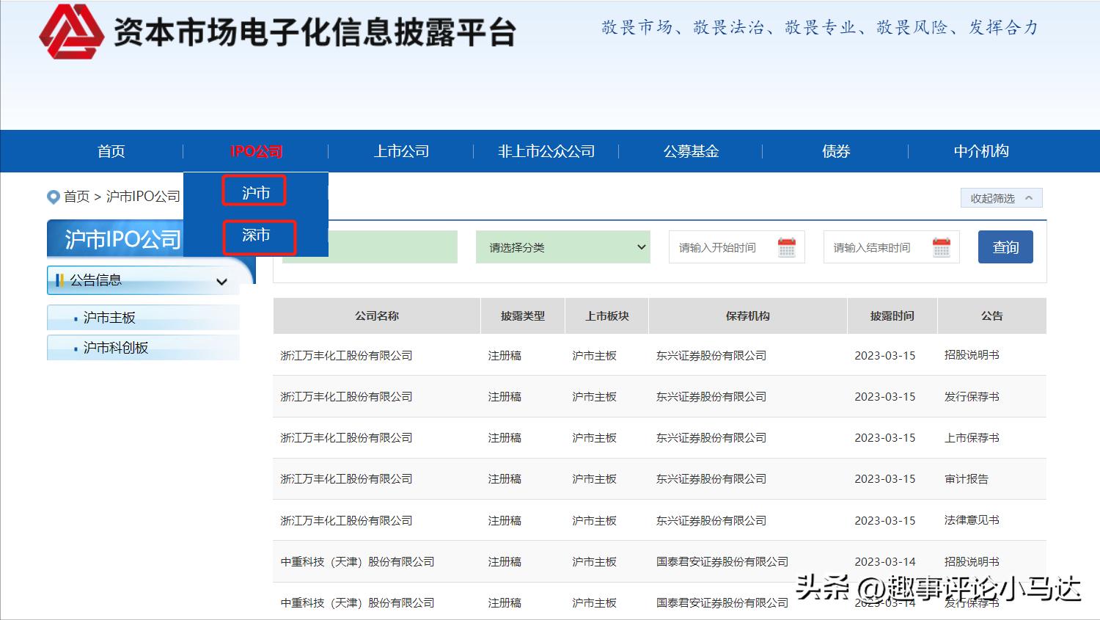This screenshot has height=620, width=1100.
Task: Click the calendar icon beside the end time field
Action: click(x=942, y=247)
